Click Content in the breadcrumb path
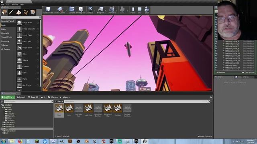Viewport: 257px width, 144px height. (55, 97)
